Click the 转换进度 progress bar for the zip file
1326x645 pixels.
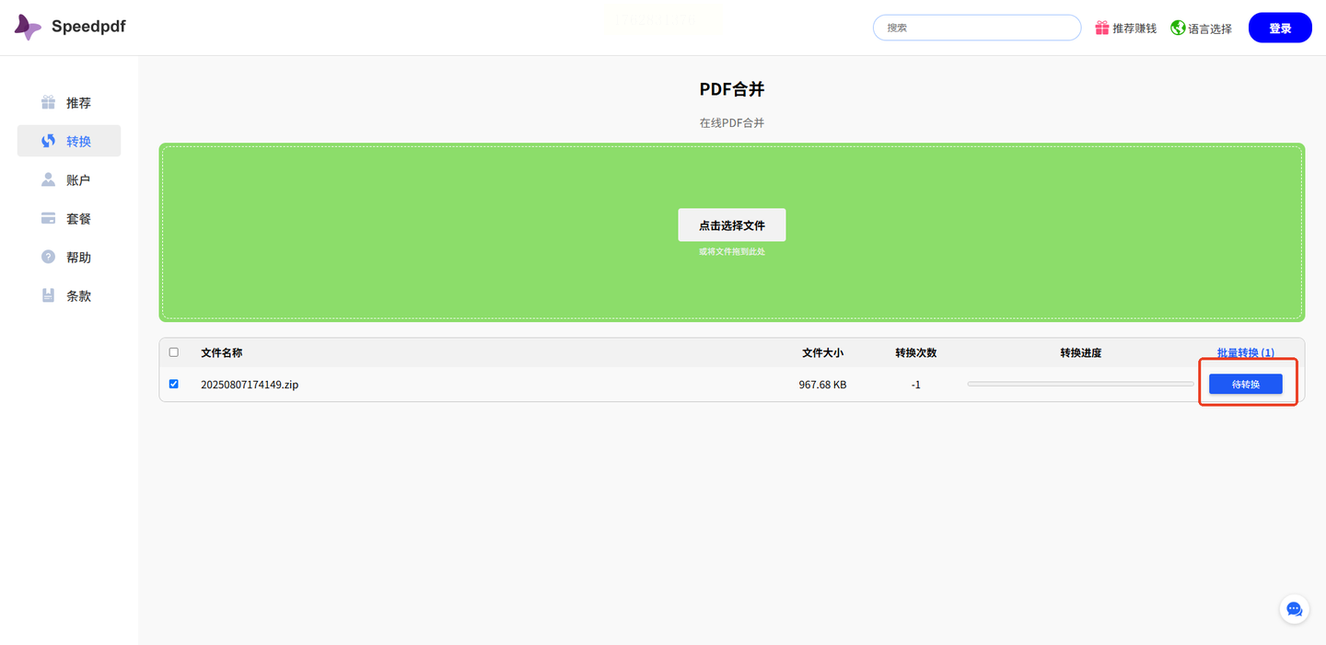[1080, 384]
